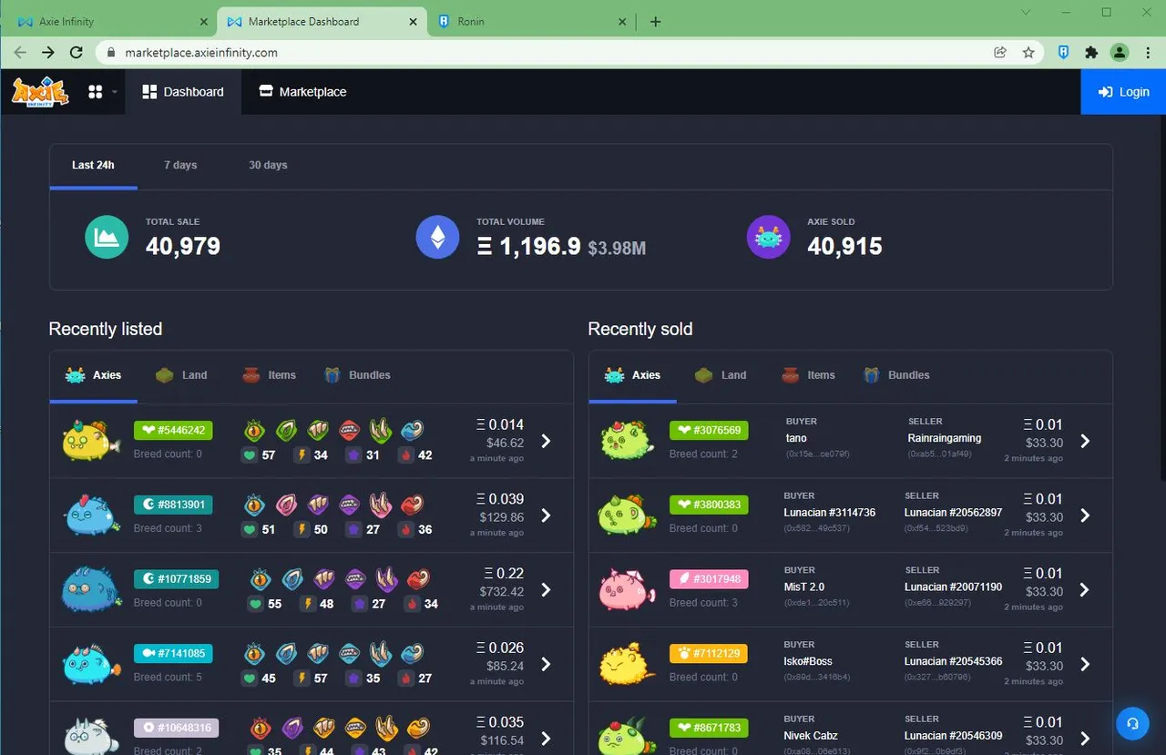The height and width of the screenshot is (755, 1166).
Task: Select Axies tab under Recently listed
Action: coord(94,375)
